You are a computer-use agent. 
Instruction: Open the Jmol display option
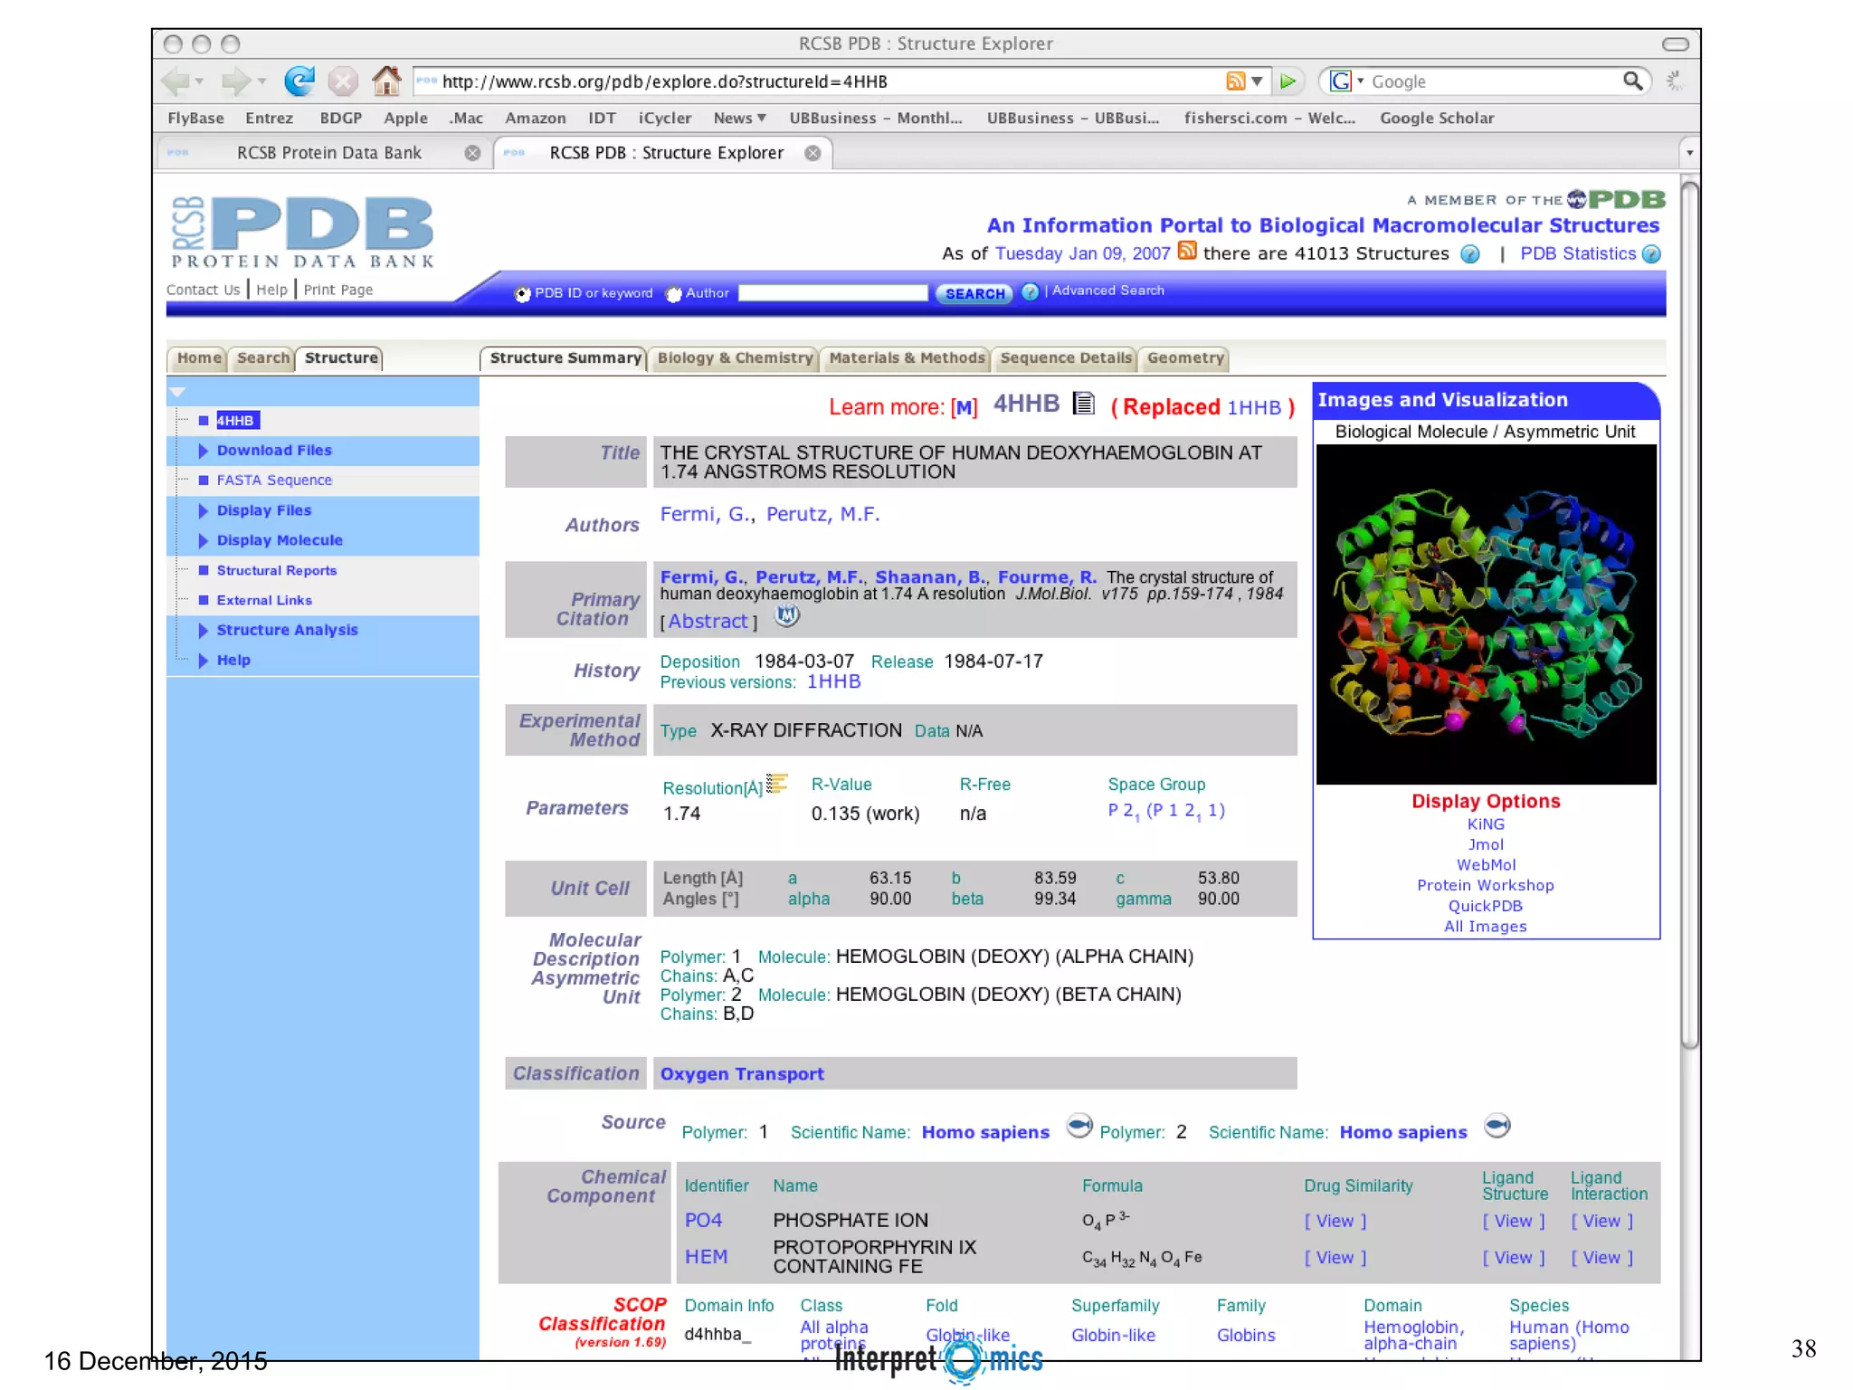coord(1486,845)
